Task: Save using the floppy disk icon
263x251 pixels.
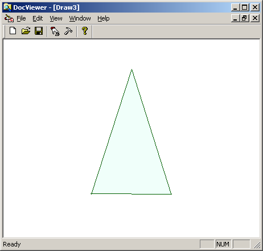Action: [39, 31]
